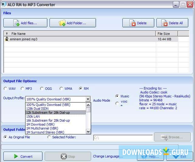Image resolution: width=195 pixels, height=162 pixels.
Task: Click the sort arrow in the File Name header
Action: point(7,34)
